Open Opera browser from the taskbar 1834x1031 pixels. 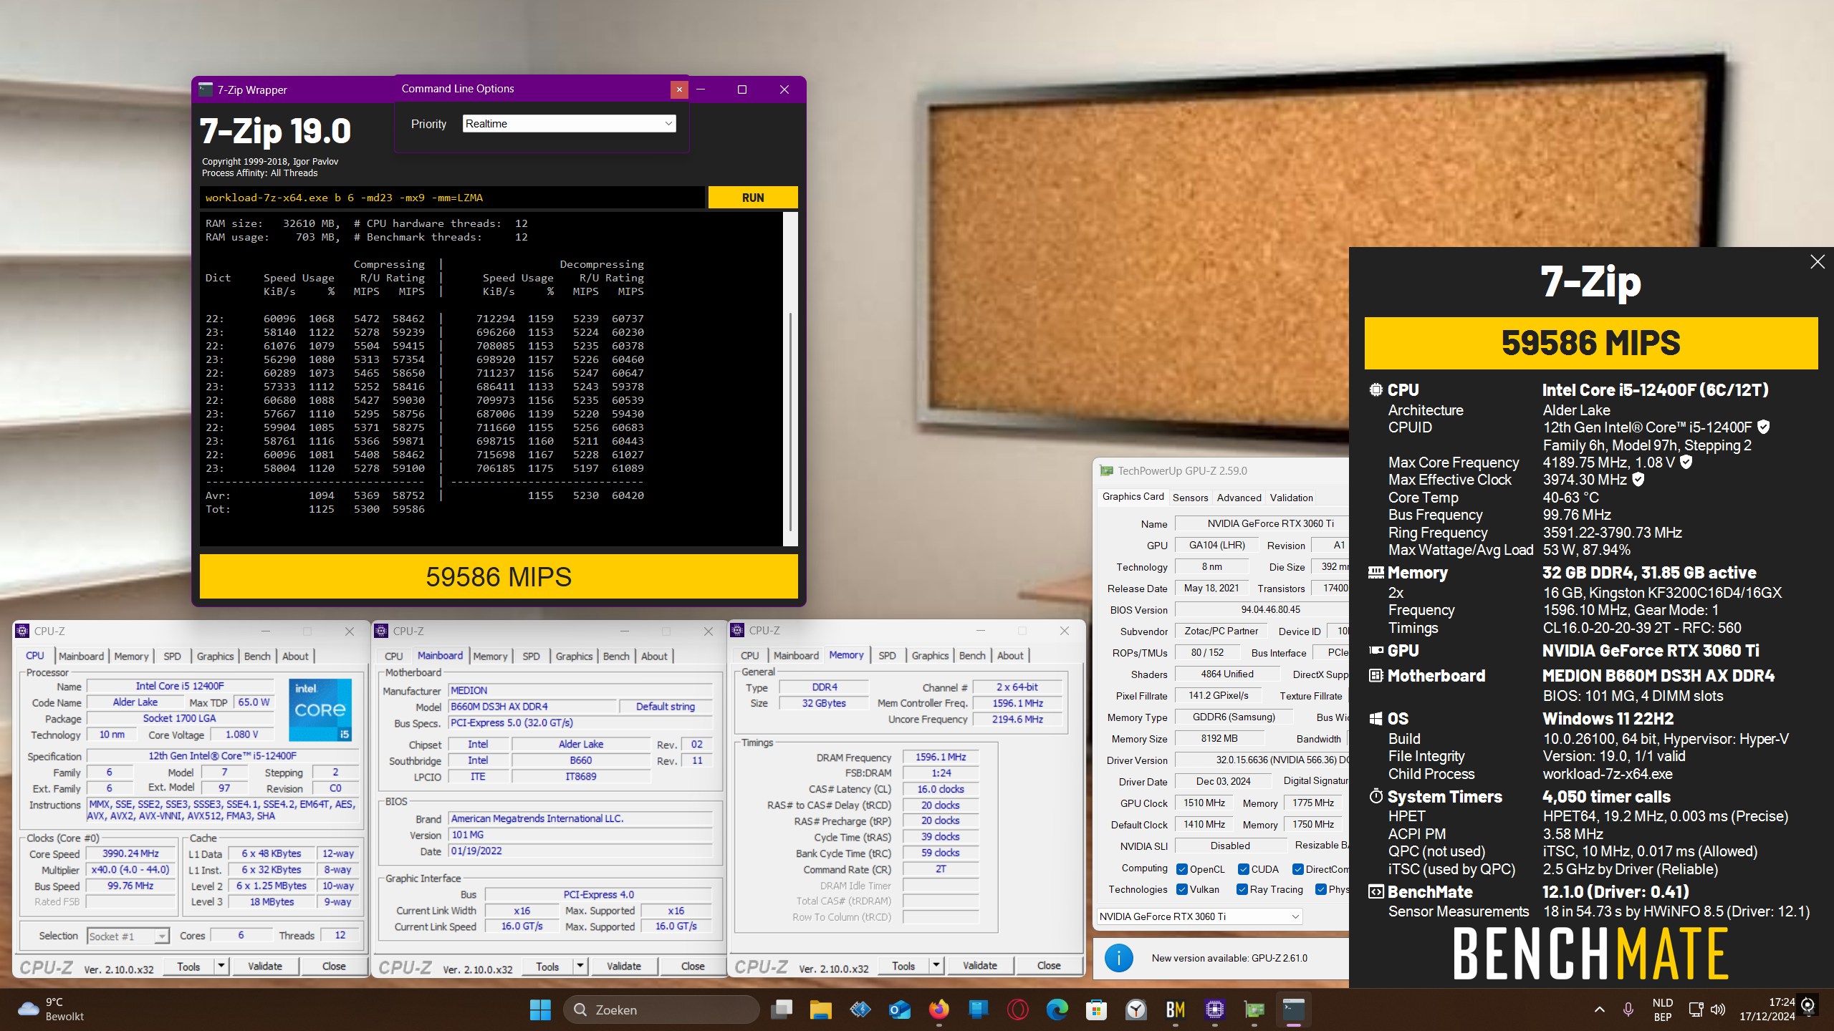click(1017, 1010)
